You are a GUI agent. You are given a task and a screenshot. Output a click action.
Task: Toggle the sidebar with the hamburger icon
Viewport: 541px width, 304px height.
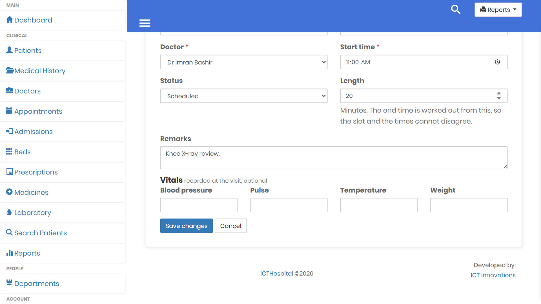(145, 23)
